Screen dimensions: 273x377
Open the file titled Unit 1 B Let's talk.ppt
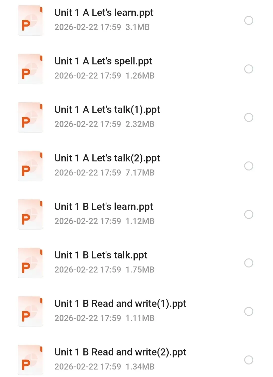(x=101, y=255)
